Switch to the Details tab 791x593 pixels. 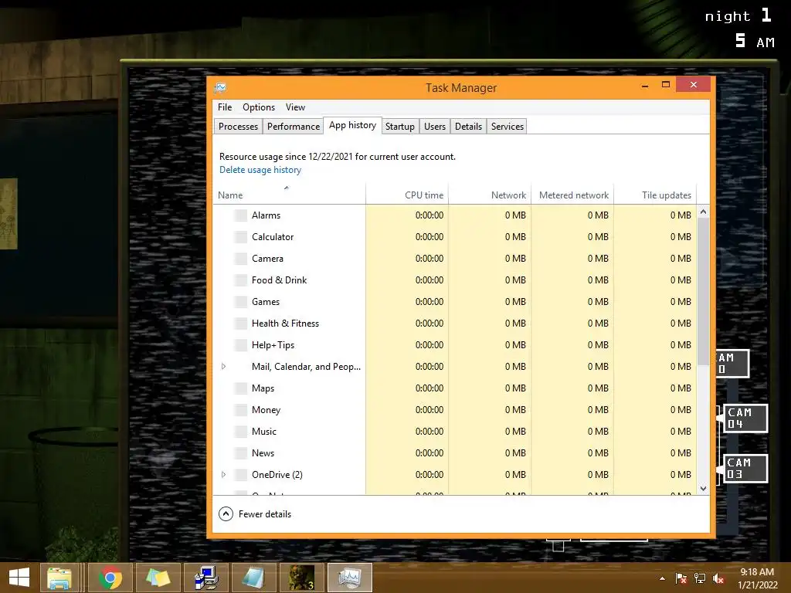click(468, 126)
